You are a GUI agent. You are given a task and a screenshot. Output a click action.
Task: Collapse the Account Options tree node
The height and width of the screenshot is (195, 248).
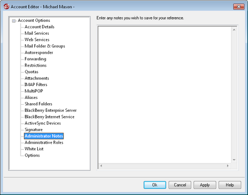coord(14,21)
